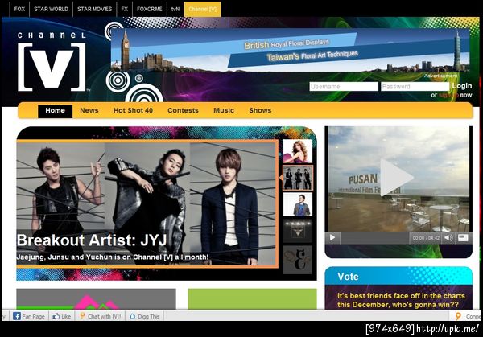Go to the Home menu item
This screenshot has height=337, width=483.
(x=55, y=110)
